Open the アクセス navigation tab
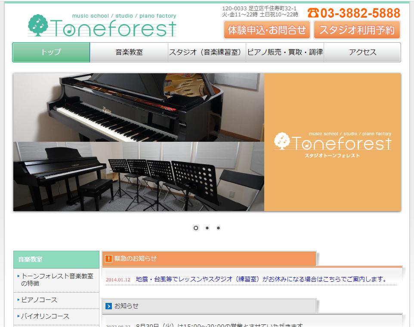The width and height of the screenshot is (414, 327). (x=362, y=52)
